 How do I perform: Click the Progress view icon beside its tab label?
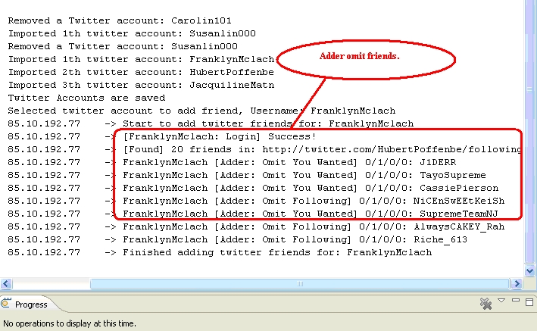pyautogui.click(x=6, y=303)
